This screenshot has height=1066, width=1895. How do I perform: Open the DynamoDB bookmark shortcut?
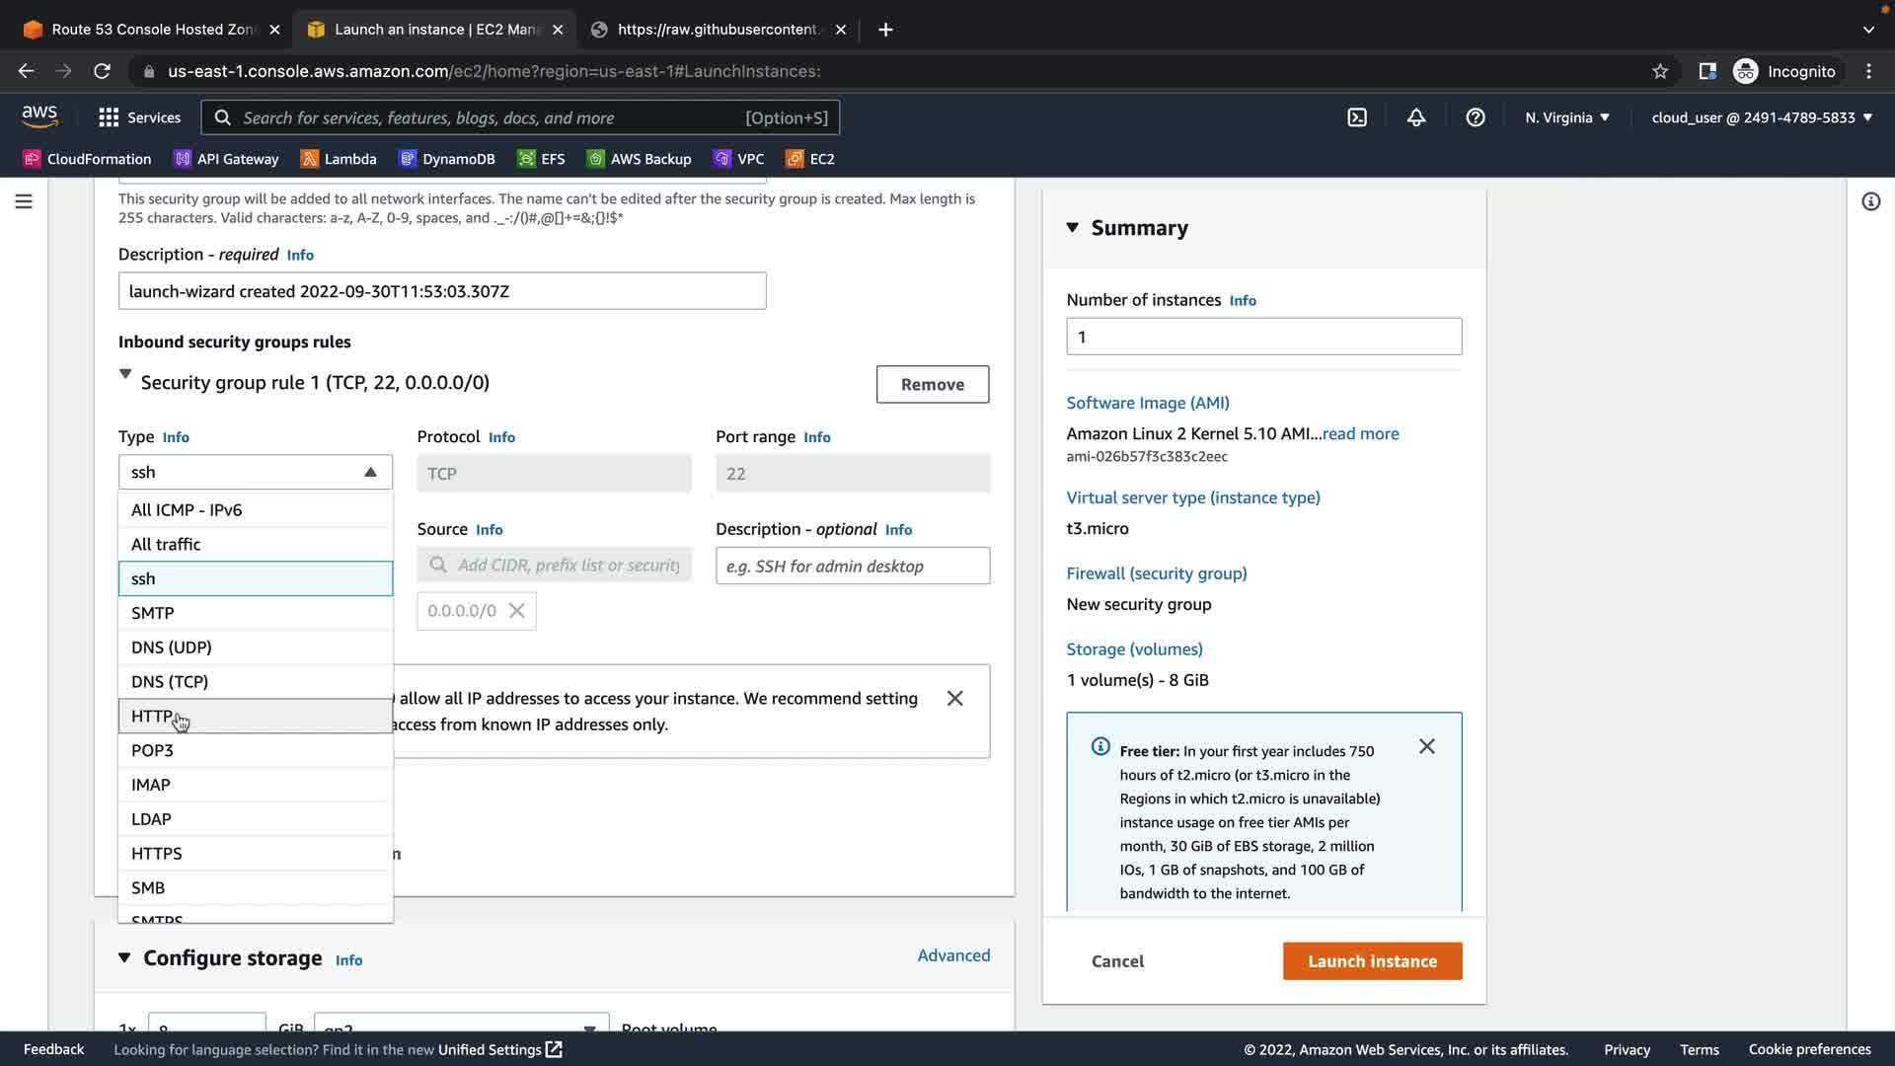point(447,159)
